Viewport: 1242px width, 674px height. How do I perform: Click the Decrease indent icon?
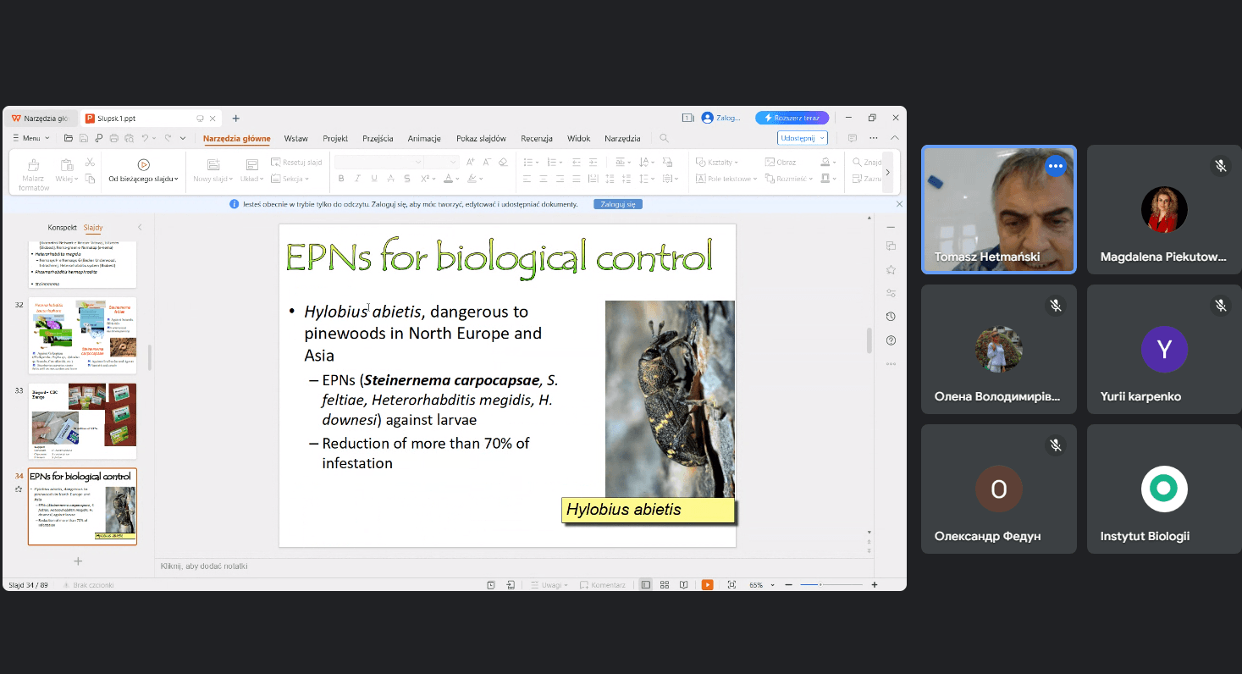tap(575, 162)
